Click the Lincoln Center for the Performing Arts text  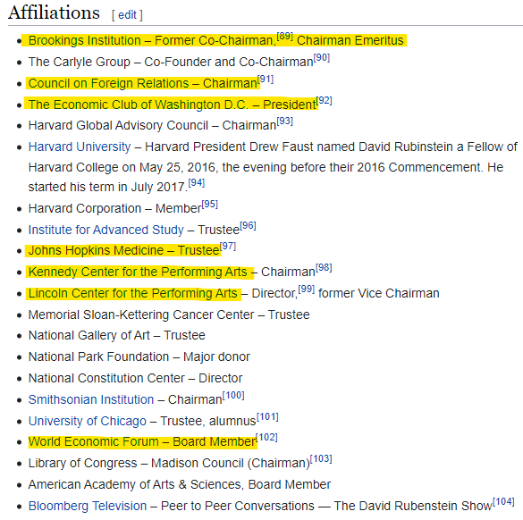[132, 293]
